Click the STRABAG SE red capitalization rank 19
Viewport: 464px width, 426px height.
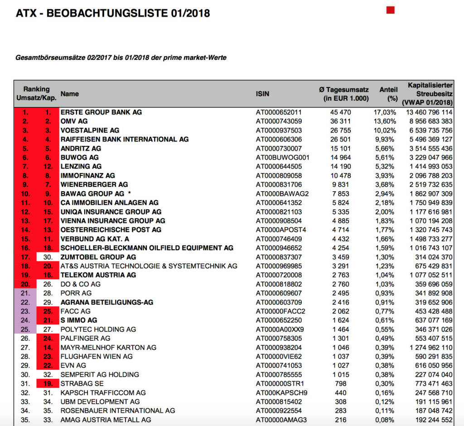click(x=48, y=383)
